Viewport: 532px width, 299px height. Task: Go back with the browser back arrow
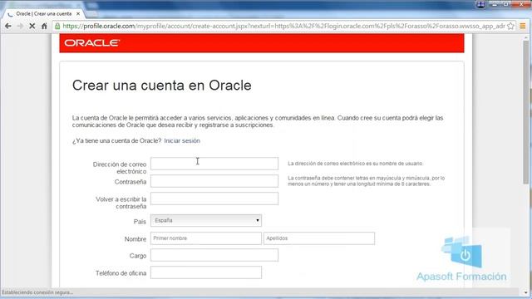coord(8,26)
